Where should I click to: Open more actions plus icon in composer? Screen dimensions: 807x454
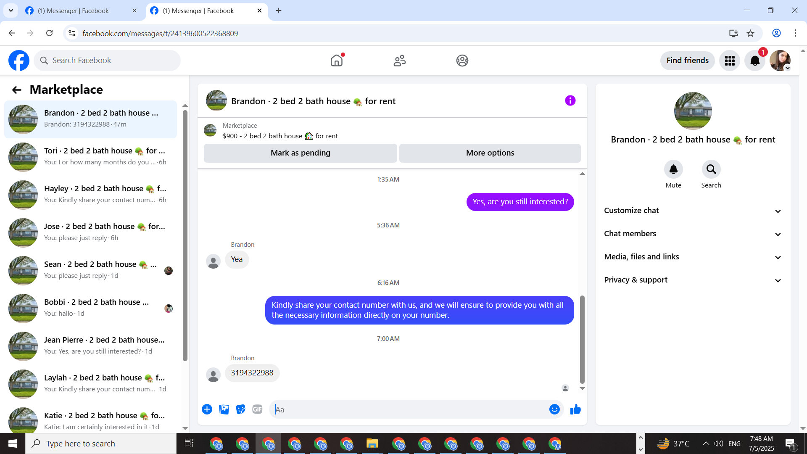click(207, 409)
